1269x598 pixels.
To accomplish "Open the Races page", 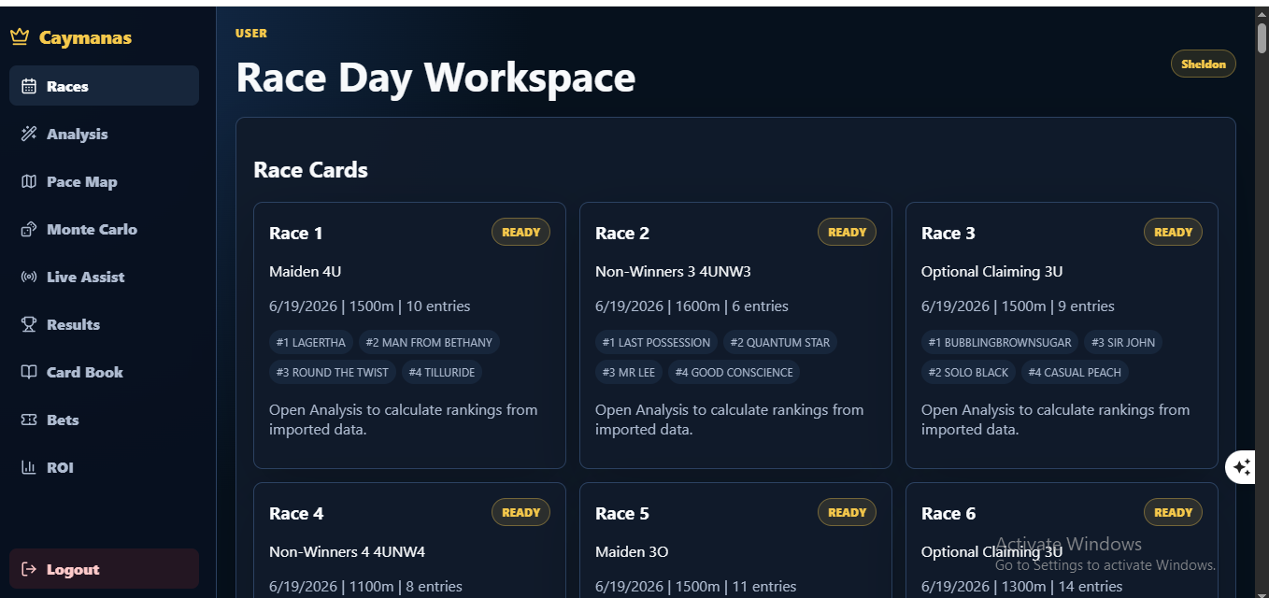I will pyautogui.click(x=104, y=86).
